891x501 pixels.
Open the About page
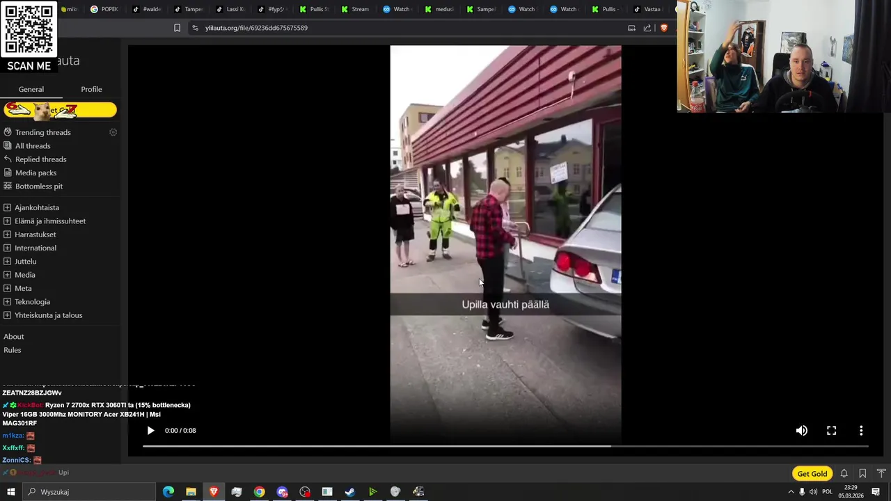tap(14, 337)
